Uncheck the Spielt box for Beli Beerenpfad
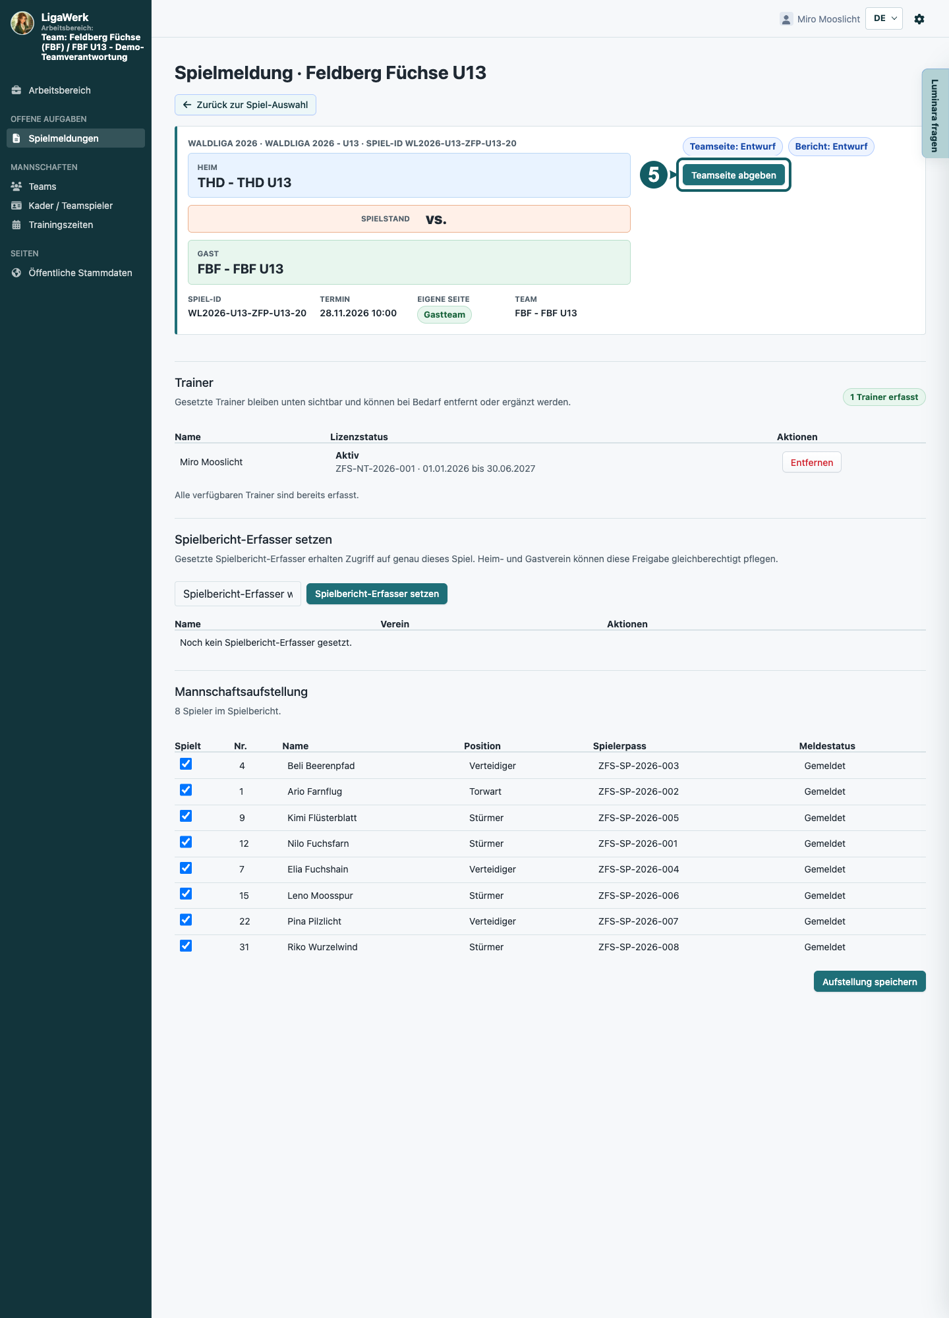949x1318 pixels. click(x=186, y=764)
